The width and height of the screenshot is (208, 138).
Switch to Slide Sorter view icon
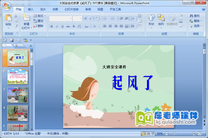click(x=148, y=134)
